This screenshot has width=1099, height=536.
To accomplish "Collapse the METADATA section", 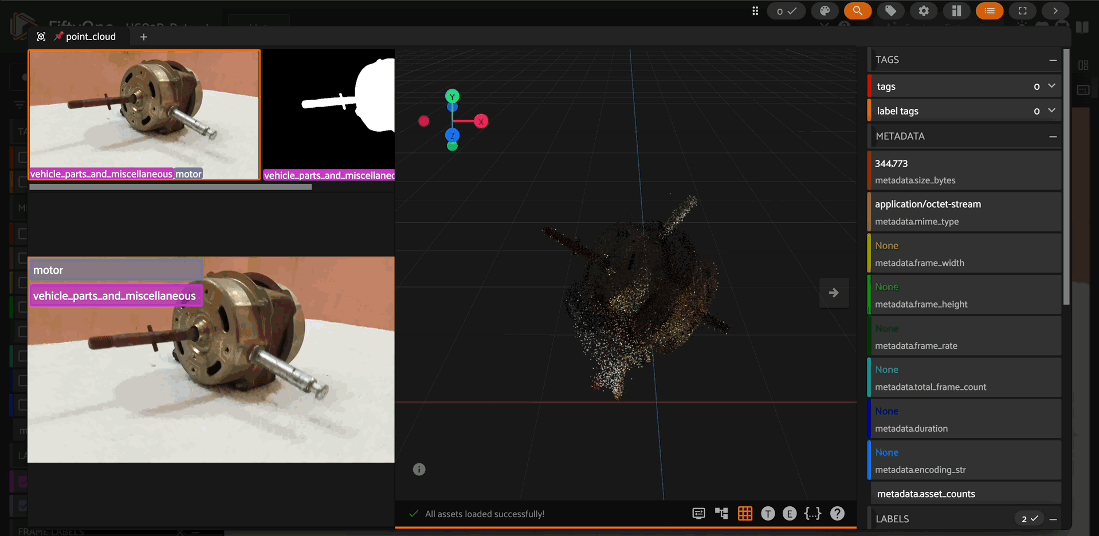I will coord(1053,136).
